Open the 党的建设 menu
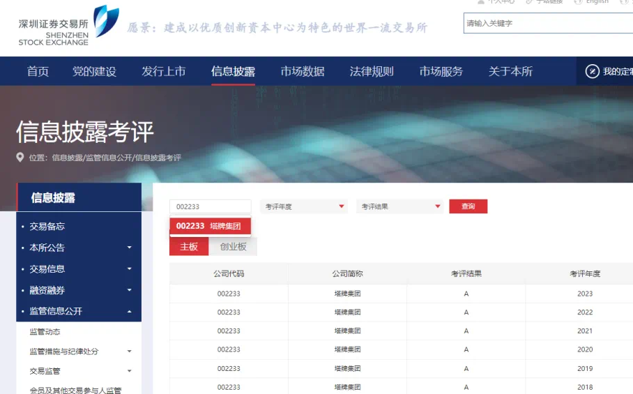The width and height of the screenshot is (633, 394). 95,71
